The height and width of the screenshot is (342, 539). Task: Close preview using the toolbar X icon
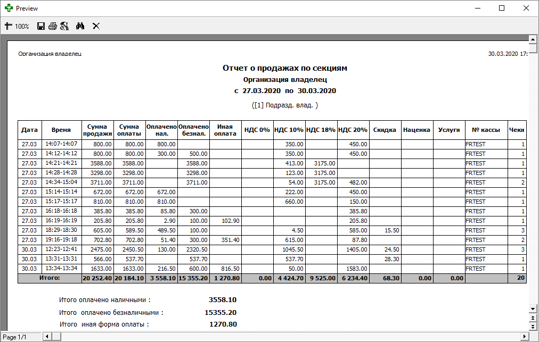click(96, 26)
